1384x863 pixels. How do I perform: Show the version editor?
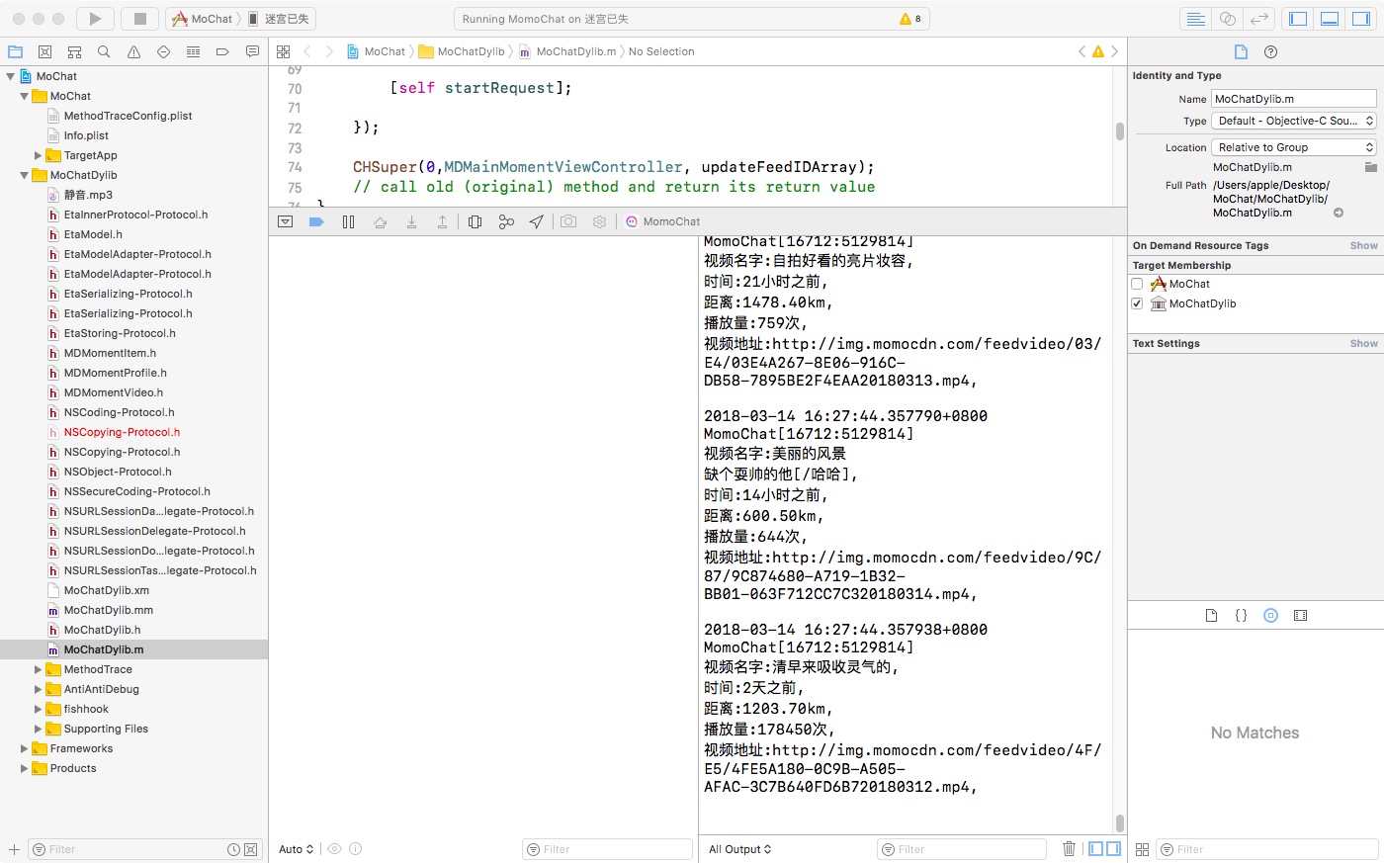tap(1258, 19)
